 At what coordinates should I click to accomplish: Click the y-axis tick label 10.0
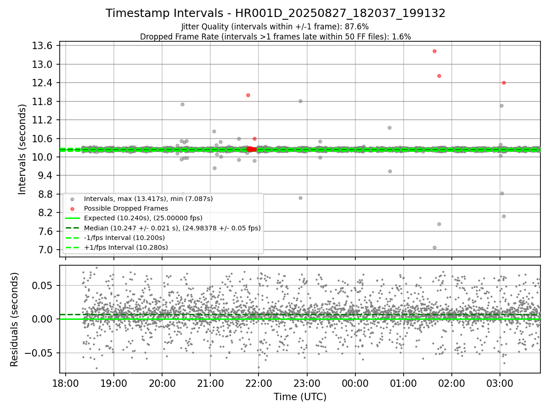43,157
